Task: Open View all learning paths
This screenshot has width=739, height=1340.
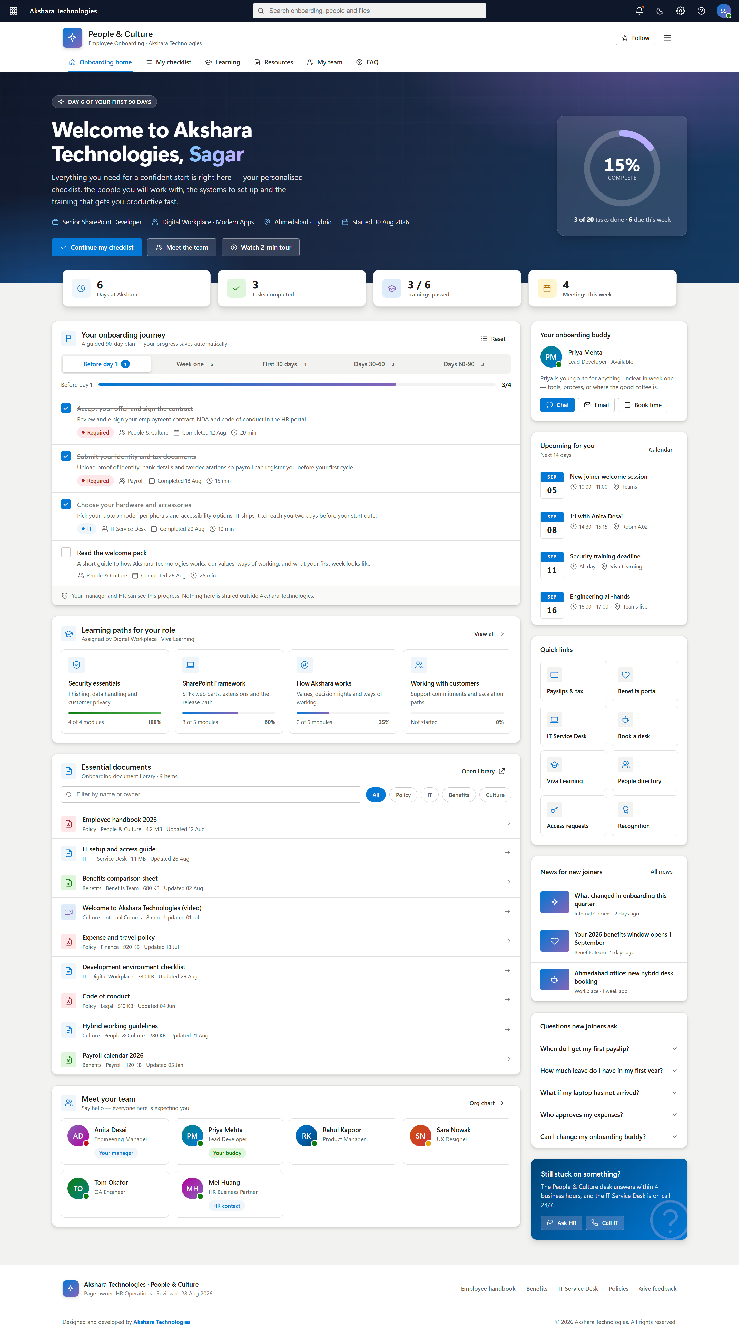Action: [489, 634]
